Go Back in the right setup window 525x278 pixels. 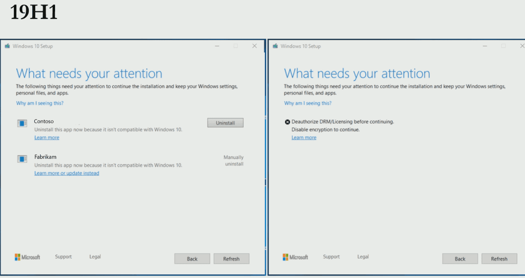(x=460, y=259)
